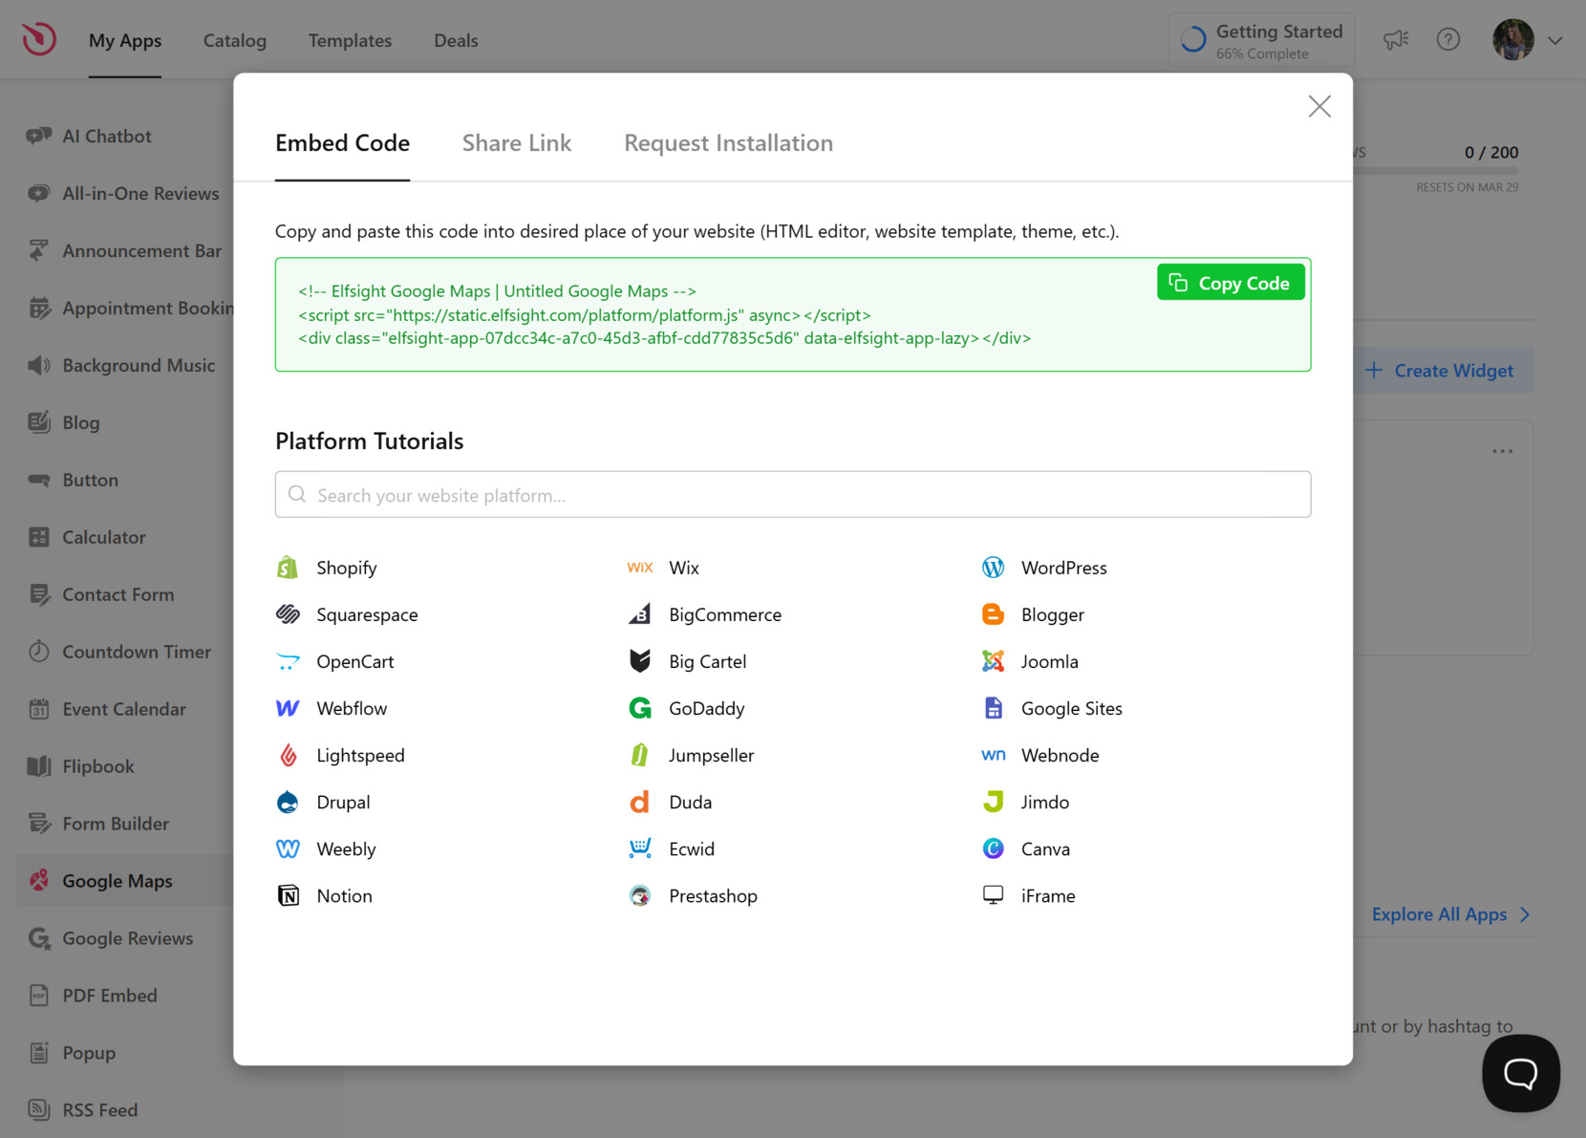Click the platform search field
Screen dimensions: 1586x1138
[792, 494]
